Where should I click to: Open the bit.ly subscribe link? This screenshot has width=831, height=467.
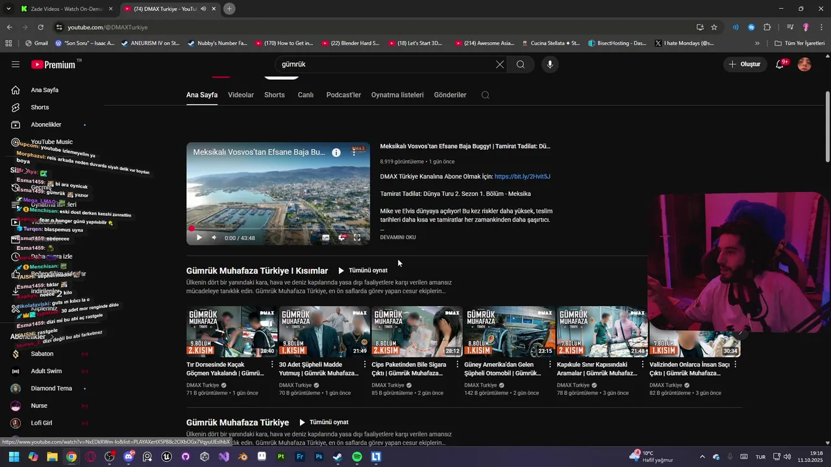pyautogui.click(x=522, y=176)
